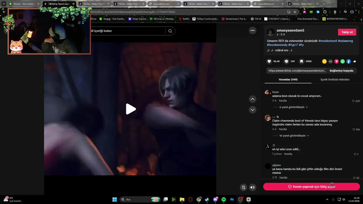Image resolution: width=363 pixels, height=204 pixels.
Task: Open the Windows Start menu
Action: [x=115, y=199]
